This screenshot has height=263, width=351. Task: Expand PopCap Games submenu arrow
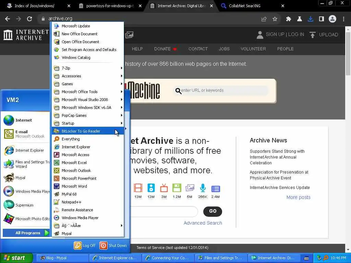pos(122,115)
